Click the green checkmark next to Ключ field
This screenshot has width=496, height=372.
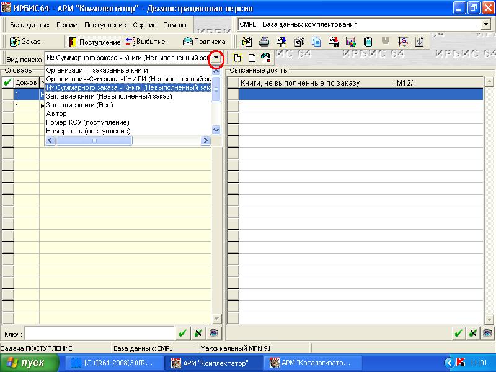click(182, 333)
